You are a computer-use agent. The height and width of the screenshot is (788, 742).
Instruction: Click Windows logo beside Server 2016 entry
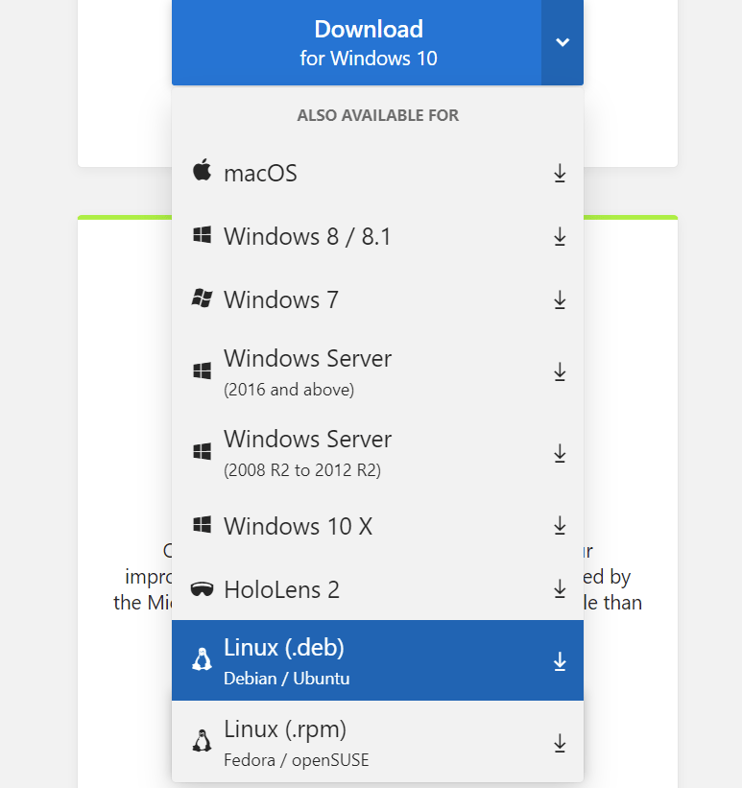203,370
